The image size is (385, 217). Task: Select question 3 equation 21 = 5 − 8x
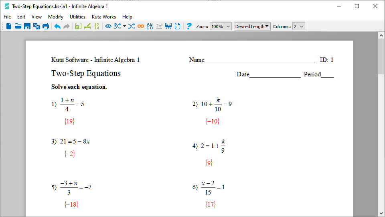tap(75, 141)
